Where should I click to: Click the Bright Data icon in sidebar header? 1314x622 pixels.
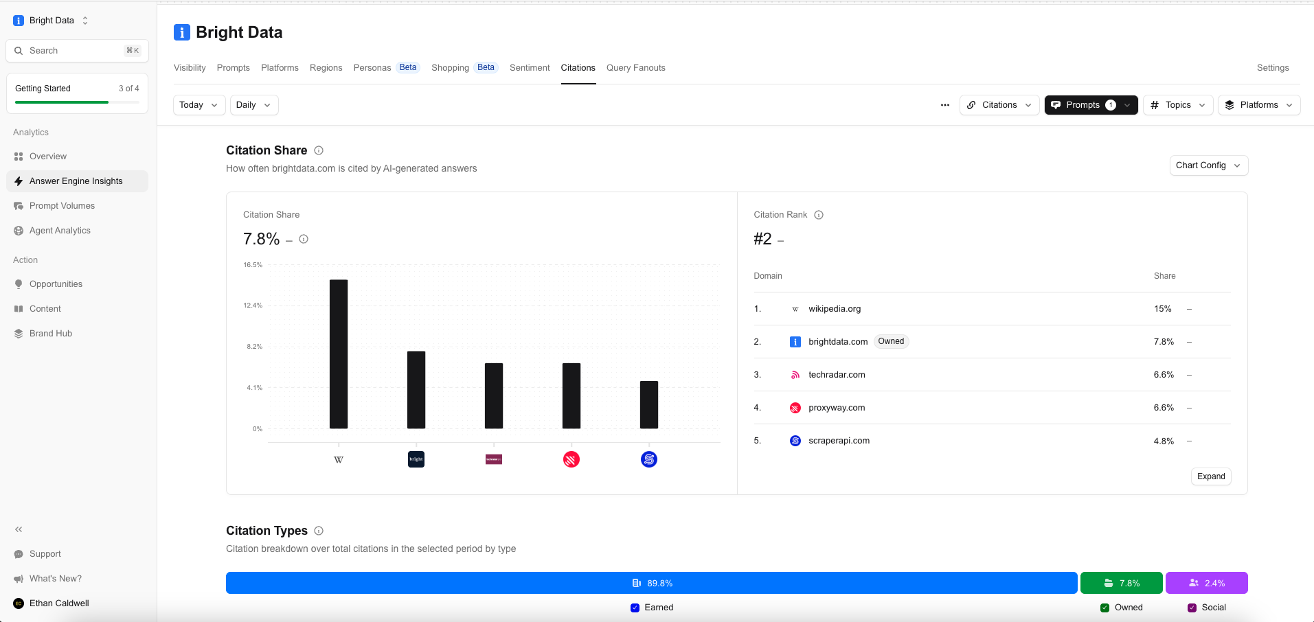[x=19, y=21]
